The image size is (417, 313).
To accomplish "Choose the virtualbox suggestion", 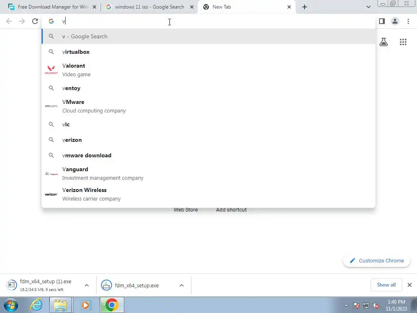I will pos(208,52).
